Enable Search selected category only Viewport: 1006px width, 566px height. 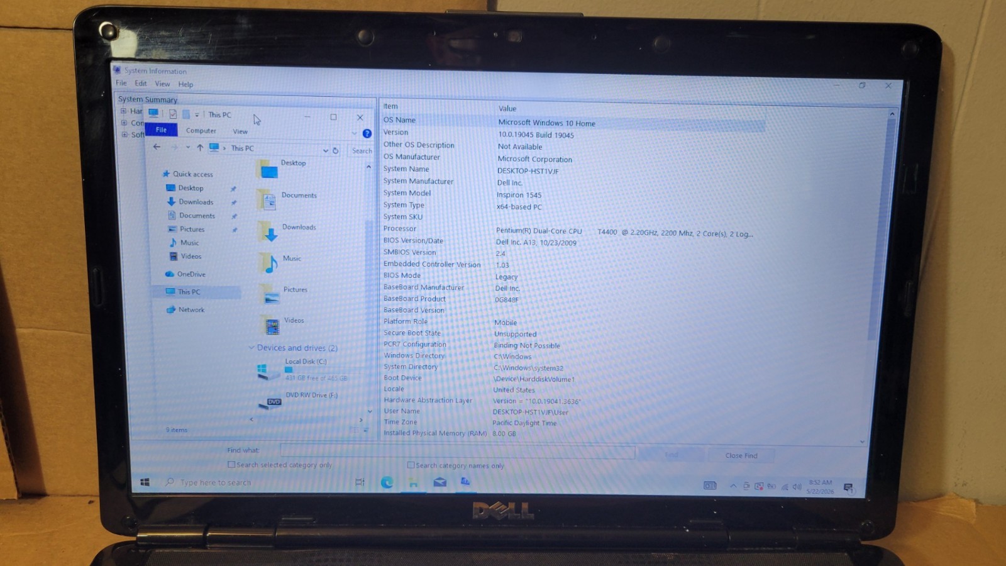231,464
